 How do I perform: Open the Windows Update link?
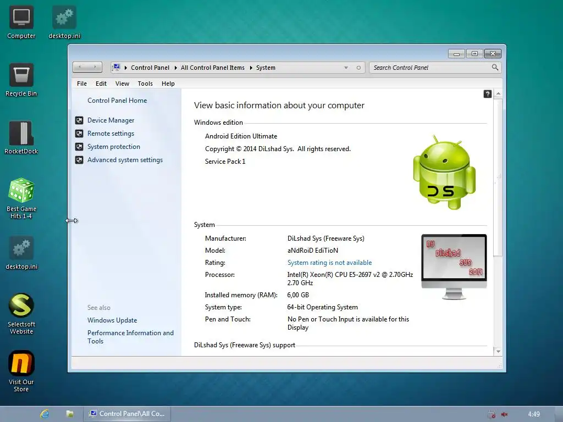pyautogui.click(x=112, y=320)
